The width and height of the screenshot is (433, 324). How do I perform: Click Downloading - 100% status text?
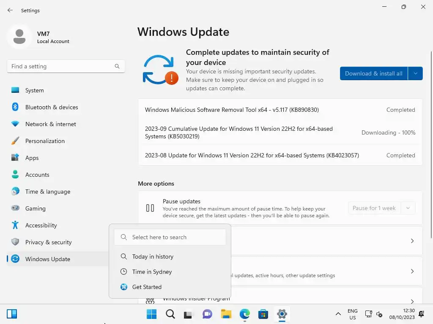click(388, 132)
